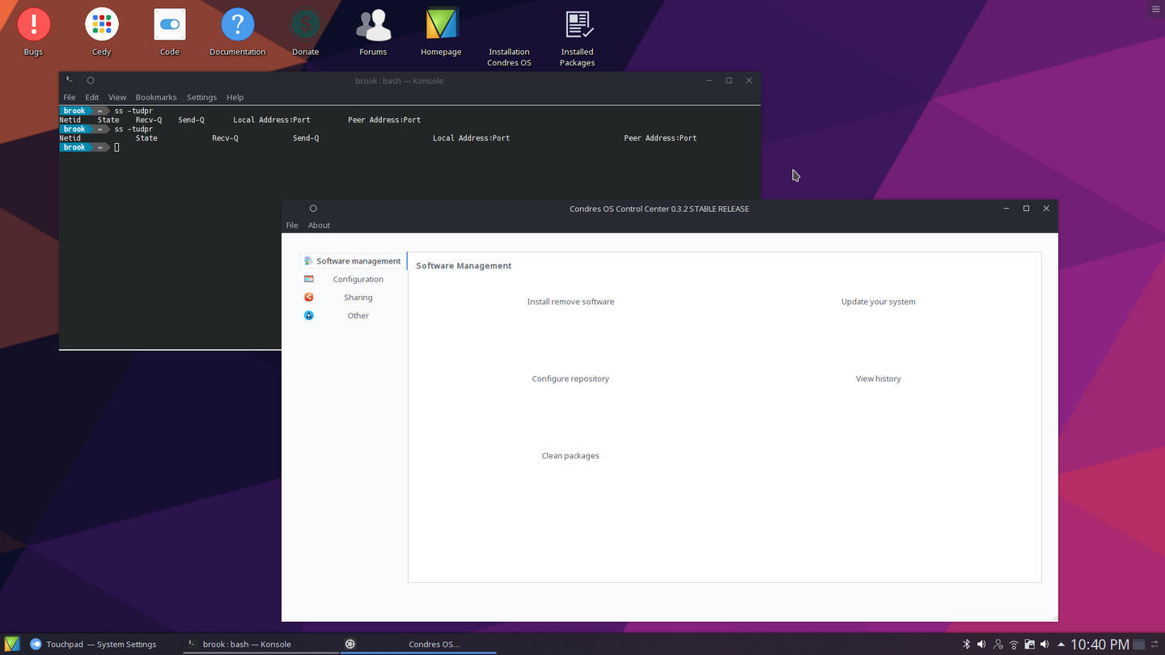Click the latest brook prompt line in Konsole

tap(90, 147)
